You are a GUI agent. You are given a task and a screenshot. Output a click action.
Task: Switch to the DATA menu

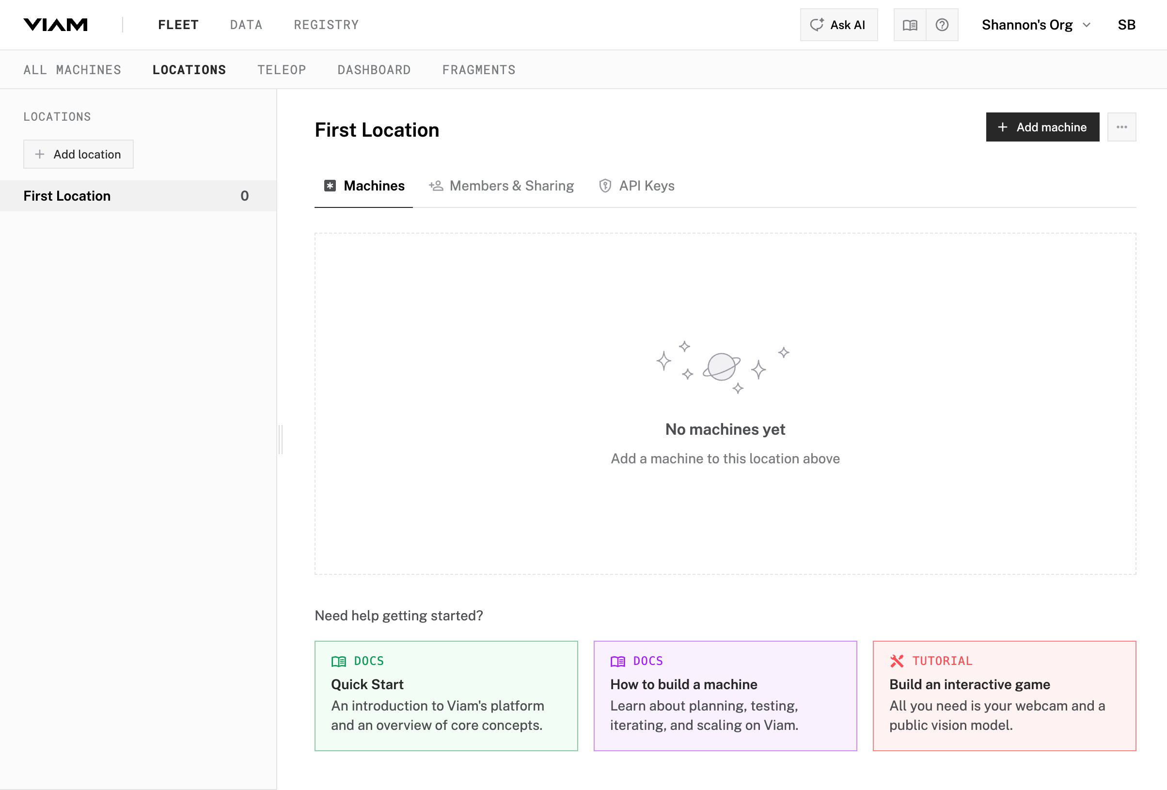coord(246,24)
